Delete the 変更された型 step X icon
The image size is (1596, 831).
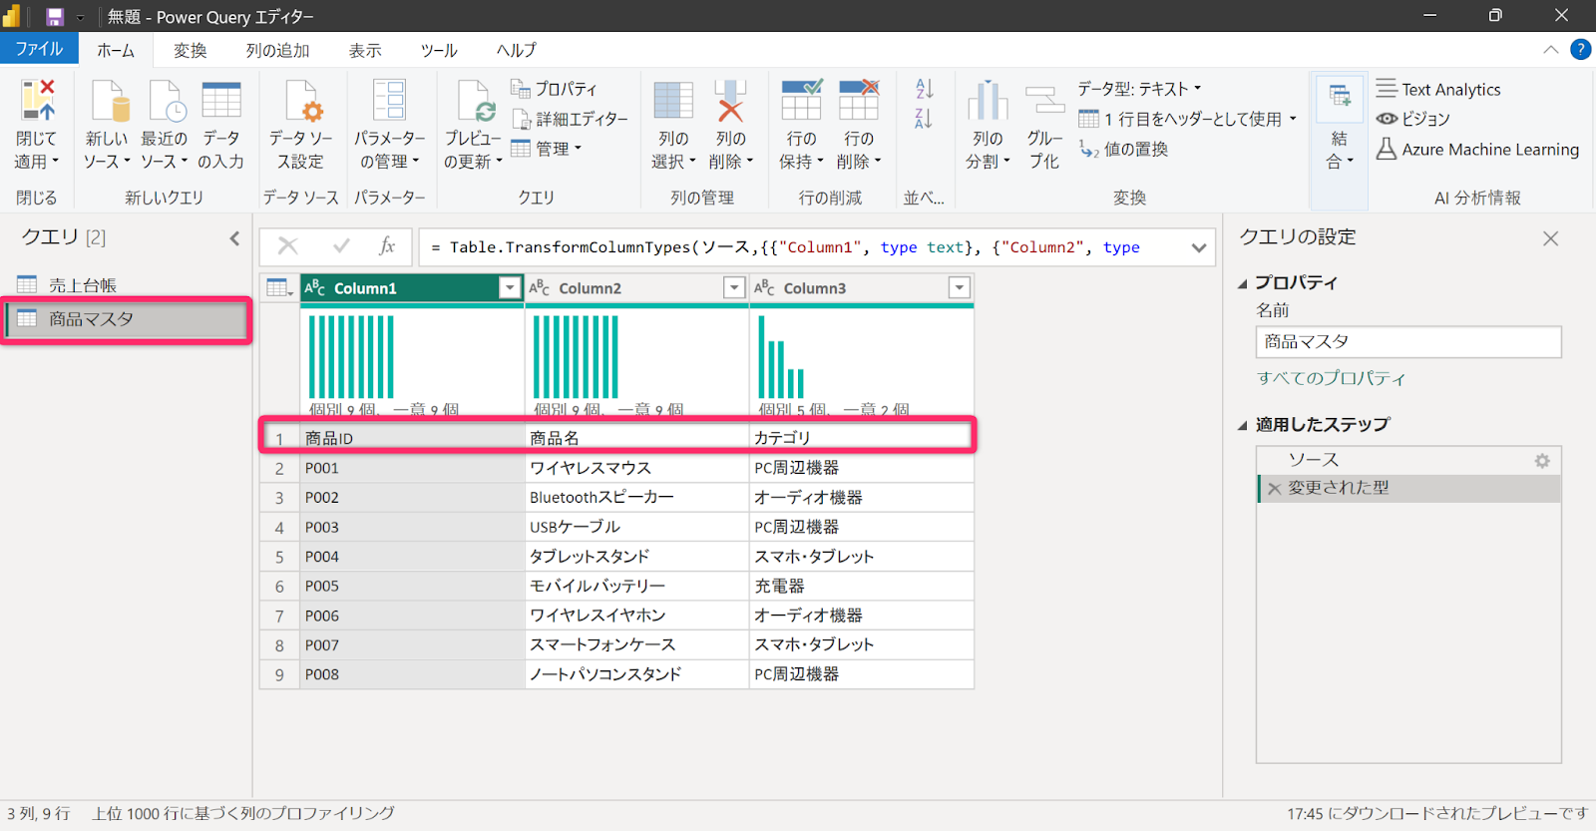[1274, 489]
